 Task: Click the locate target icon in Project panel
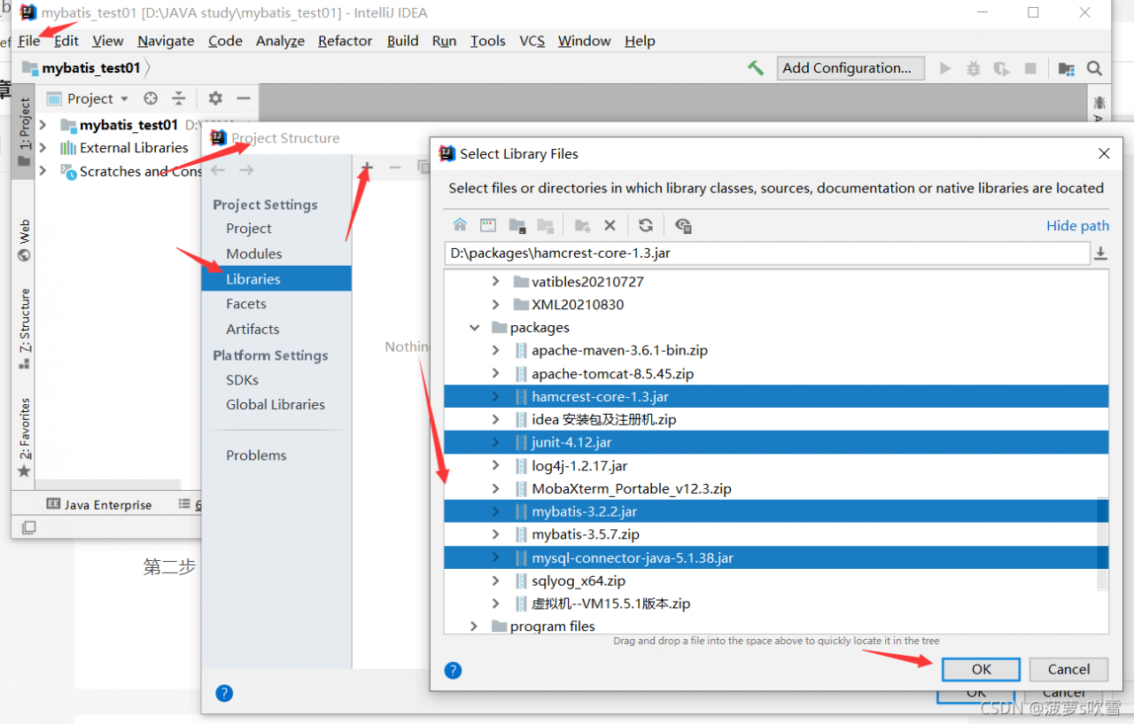[151, 98]
